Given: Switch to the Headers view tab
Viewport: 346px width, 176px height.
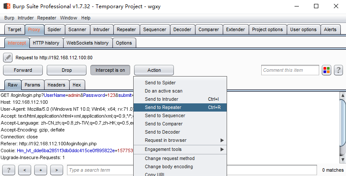Looking at the screenshot, I should click(56, 85).
